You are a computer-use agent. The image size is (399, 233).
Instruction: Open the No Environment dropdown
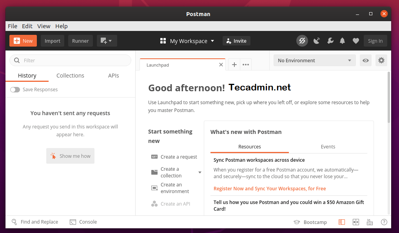(314, 60)
